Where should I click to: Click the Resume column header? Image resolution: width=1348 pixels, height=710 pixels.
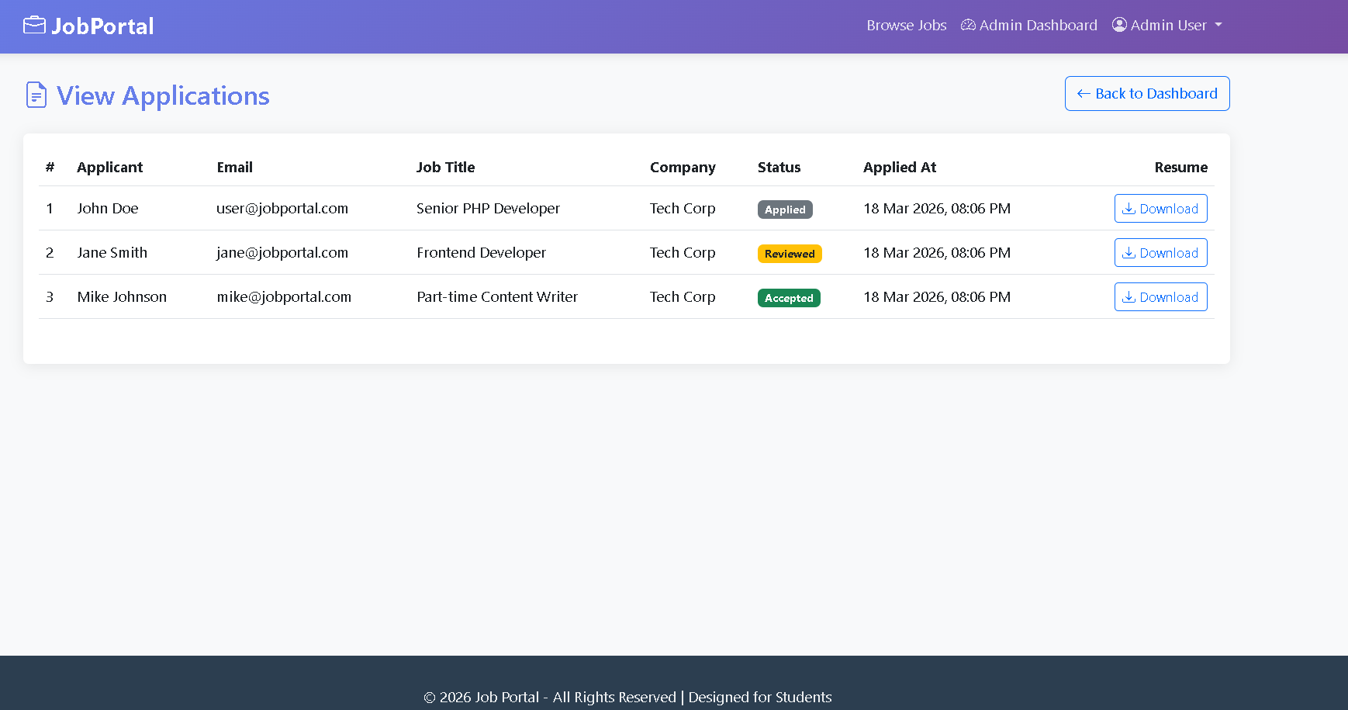(x=1180, y=168)
